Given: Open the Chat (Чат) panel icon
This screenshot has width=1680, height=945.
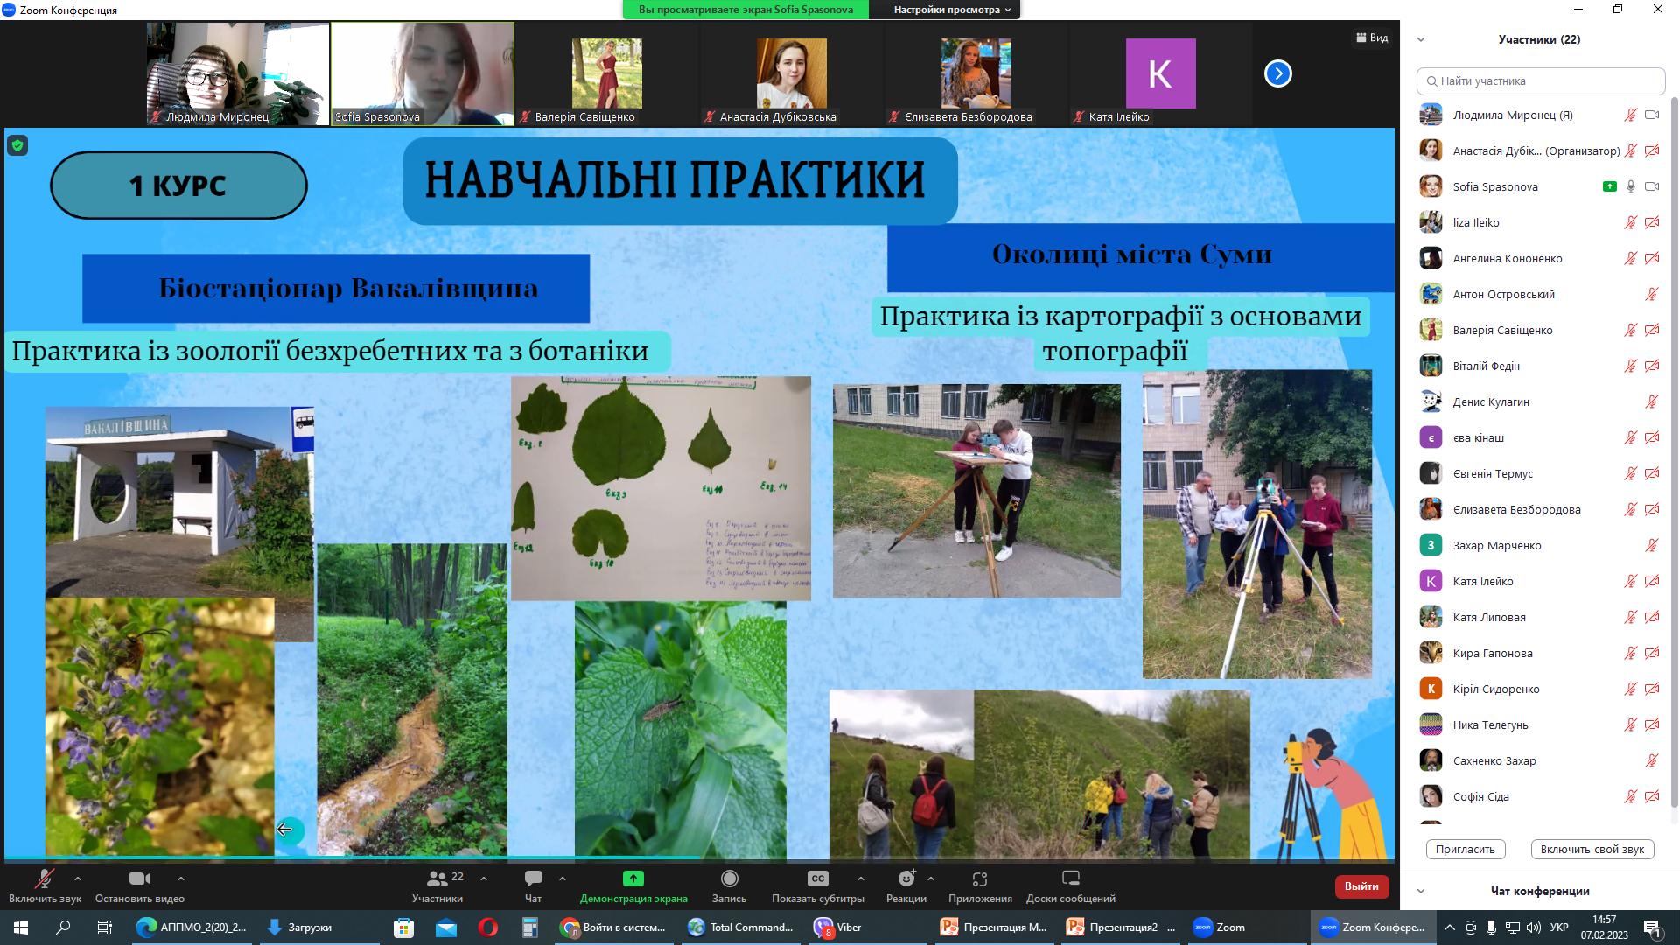Looking at the screenshot, I should tap(533, 878).
